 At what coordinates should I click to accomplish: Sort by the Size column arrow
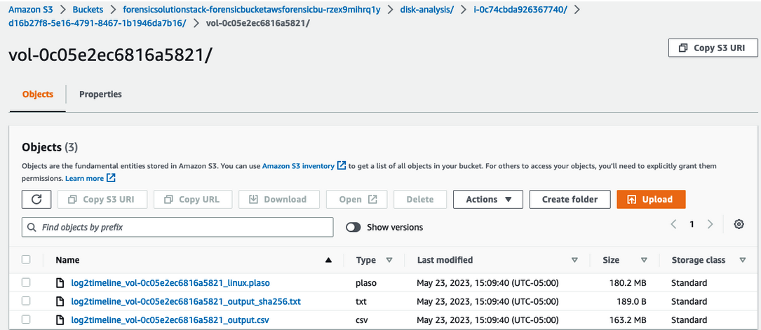[x=644, y=260]
